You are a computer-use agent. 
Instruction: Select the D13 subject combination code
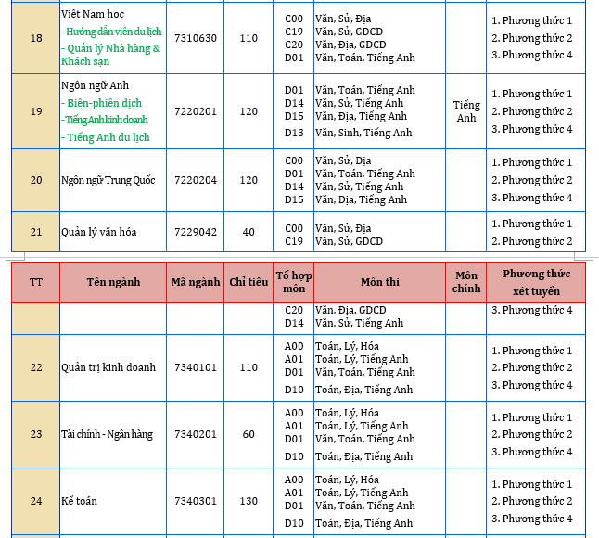point(294,133)
